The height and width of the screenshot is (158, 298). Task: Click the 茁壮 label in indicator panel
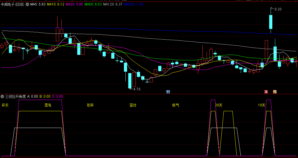tap(133, 105)
